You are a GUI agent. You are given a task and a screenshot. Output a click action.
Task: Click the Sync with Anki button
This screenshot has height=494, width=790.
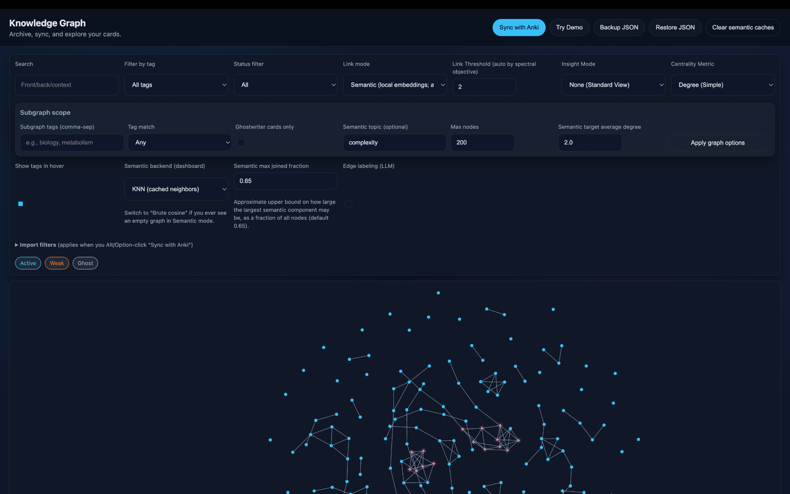click(518, 27)
